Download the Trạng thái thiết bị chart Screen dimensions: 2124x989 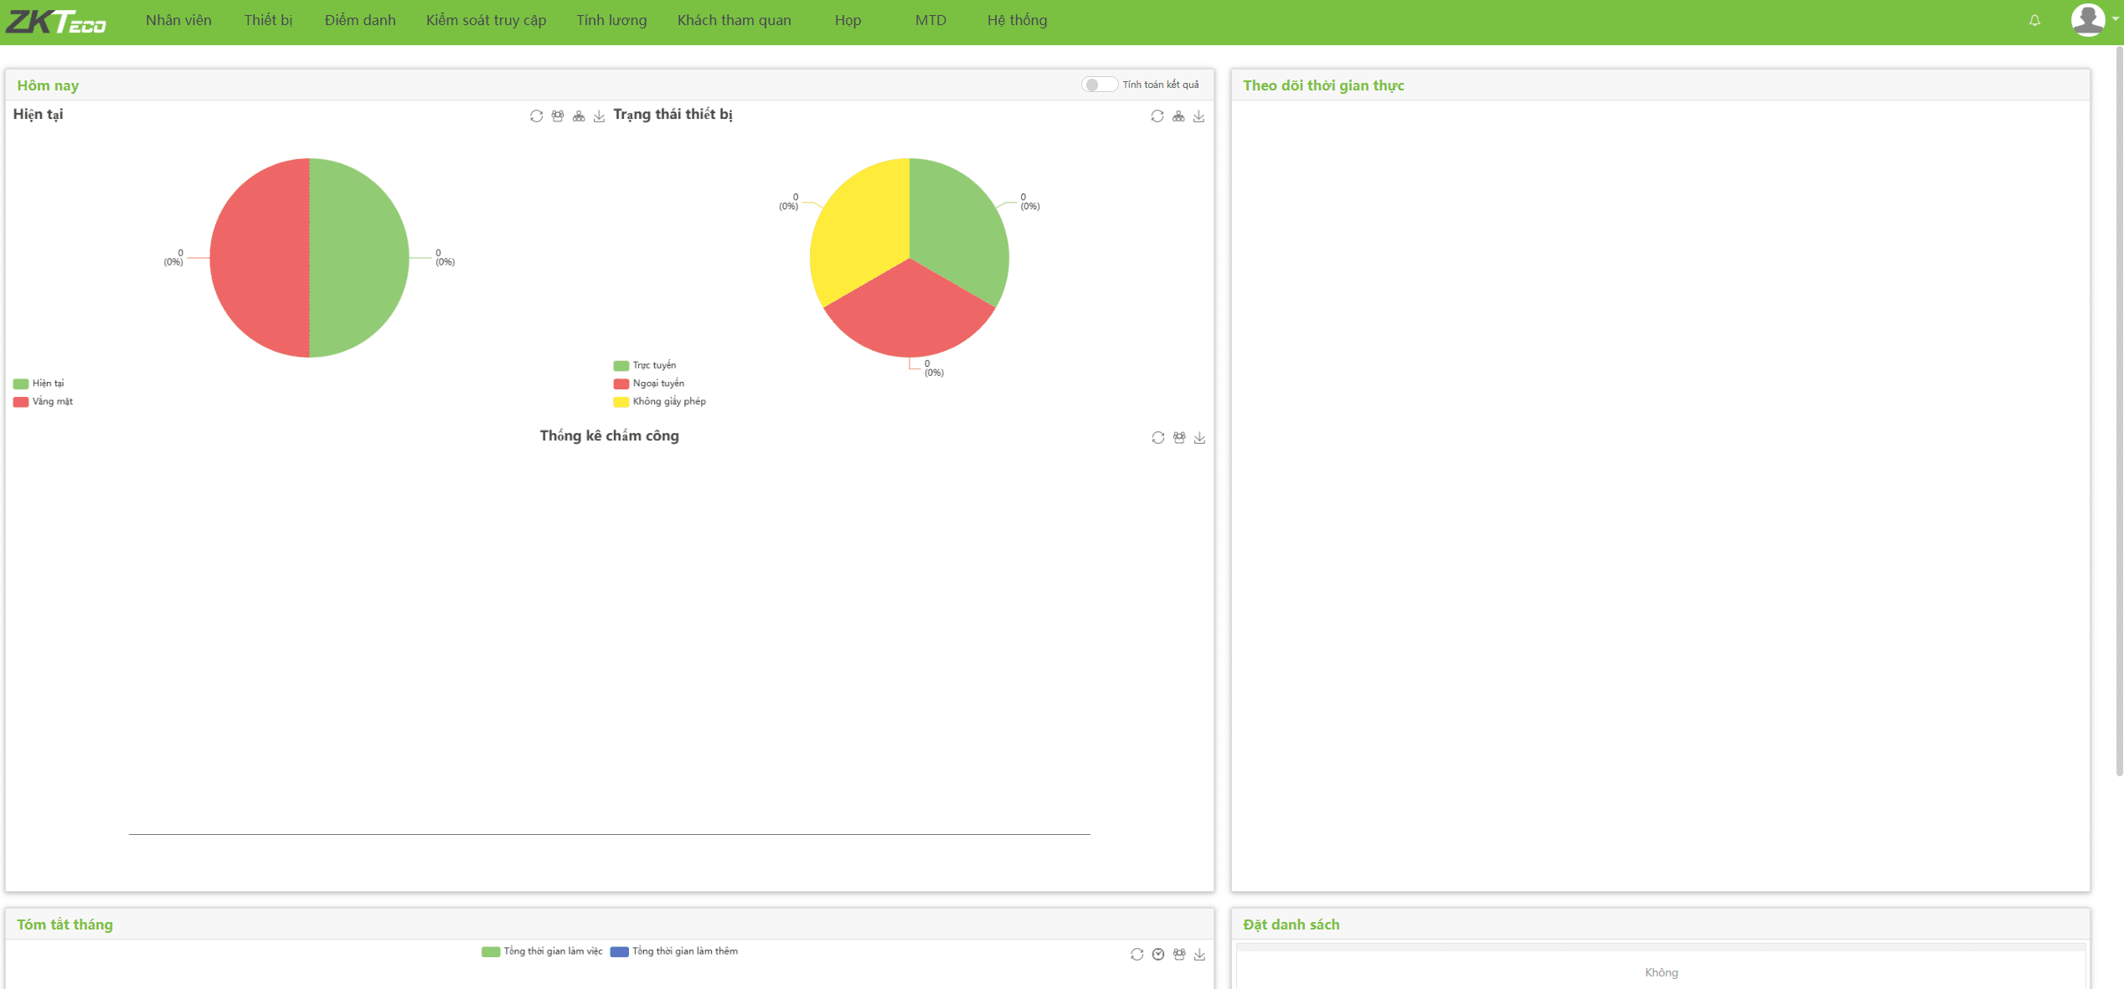(1199, 116)
